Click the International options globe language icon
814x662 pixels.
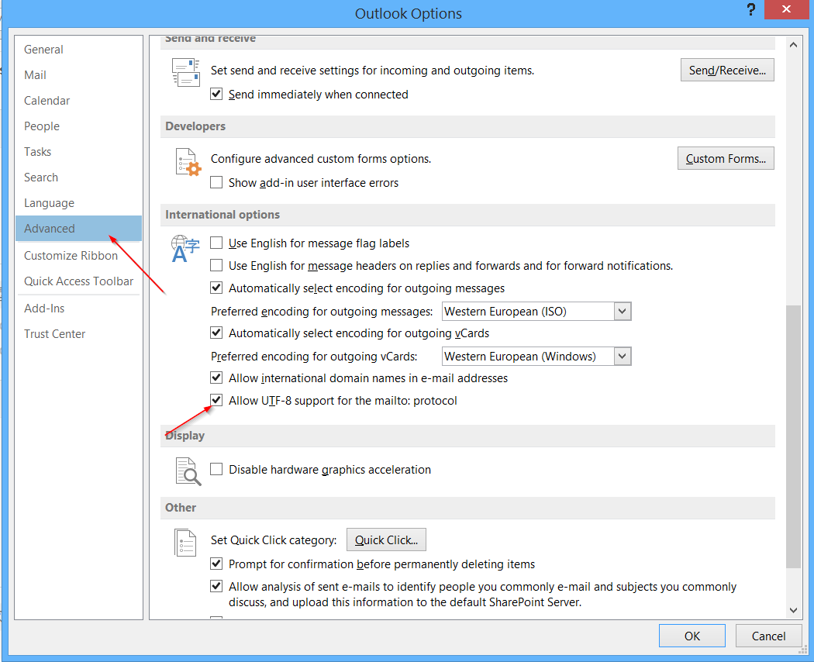[x=185, y=249]
